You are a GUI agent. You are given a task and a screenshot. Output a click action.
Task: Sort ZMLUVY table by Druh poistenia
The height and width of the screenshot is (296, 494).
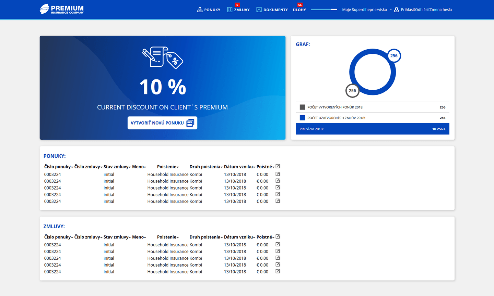pos(206,237)
